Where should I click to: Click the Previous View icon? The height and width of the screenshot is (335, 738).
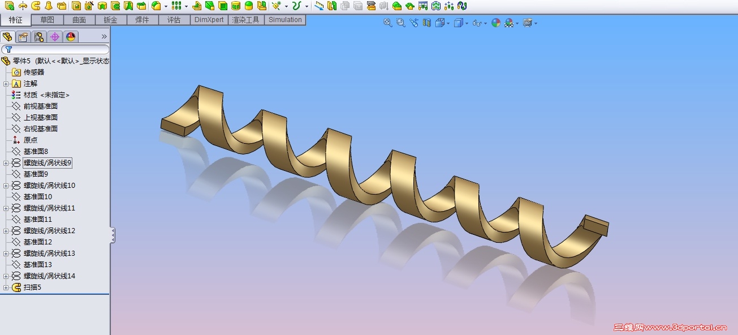pyautogui.click(x=414, y=23)
